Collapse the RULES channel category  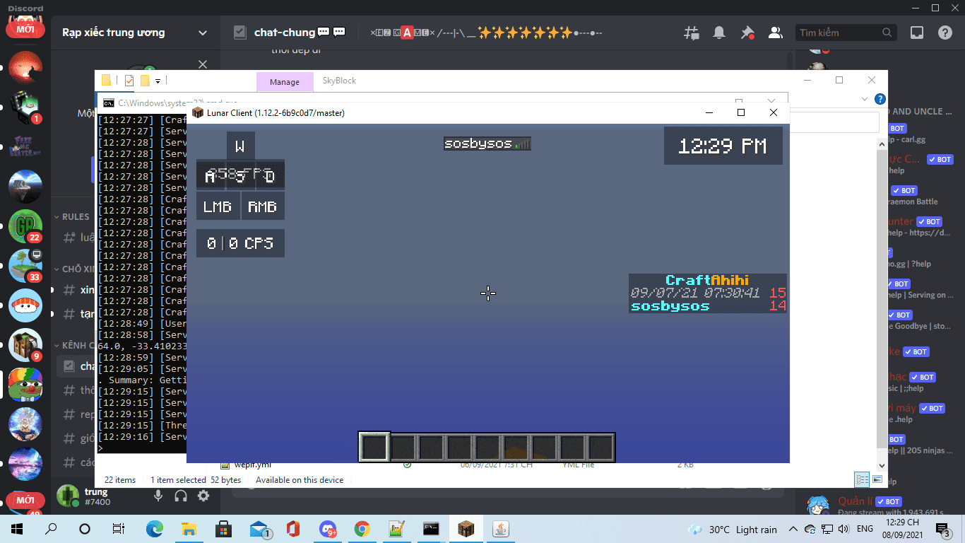point(71,217)
